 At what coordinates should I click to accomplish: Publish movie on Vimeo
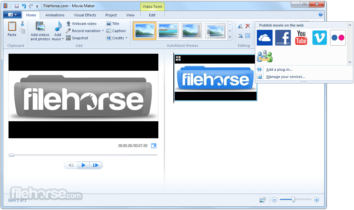tap(319, 38)
